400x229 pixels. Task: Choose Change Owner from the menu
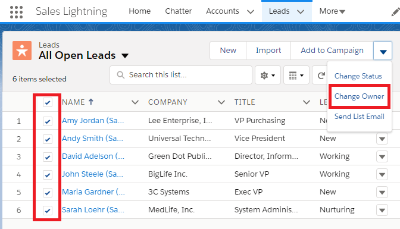(359, 96)
